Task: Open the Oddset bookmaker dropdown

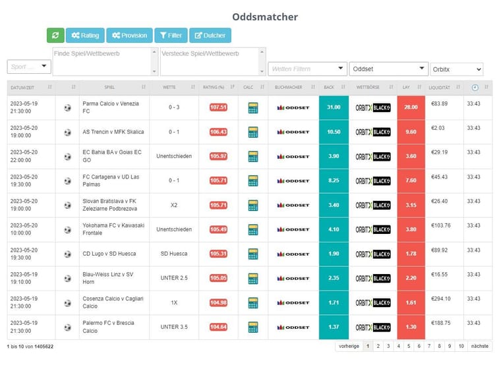Action: [388, 69]
